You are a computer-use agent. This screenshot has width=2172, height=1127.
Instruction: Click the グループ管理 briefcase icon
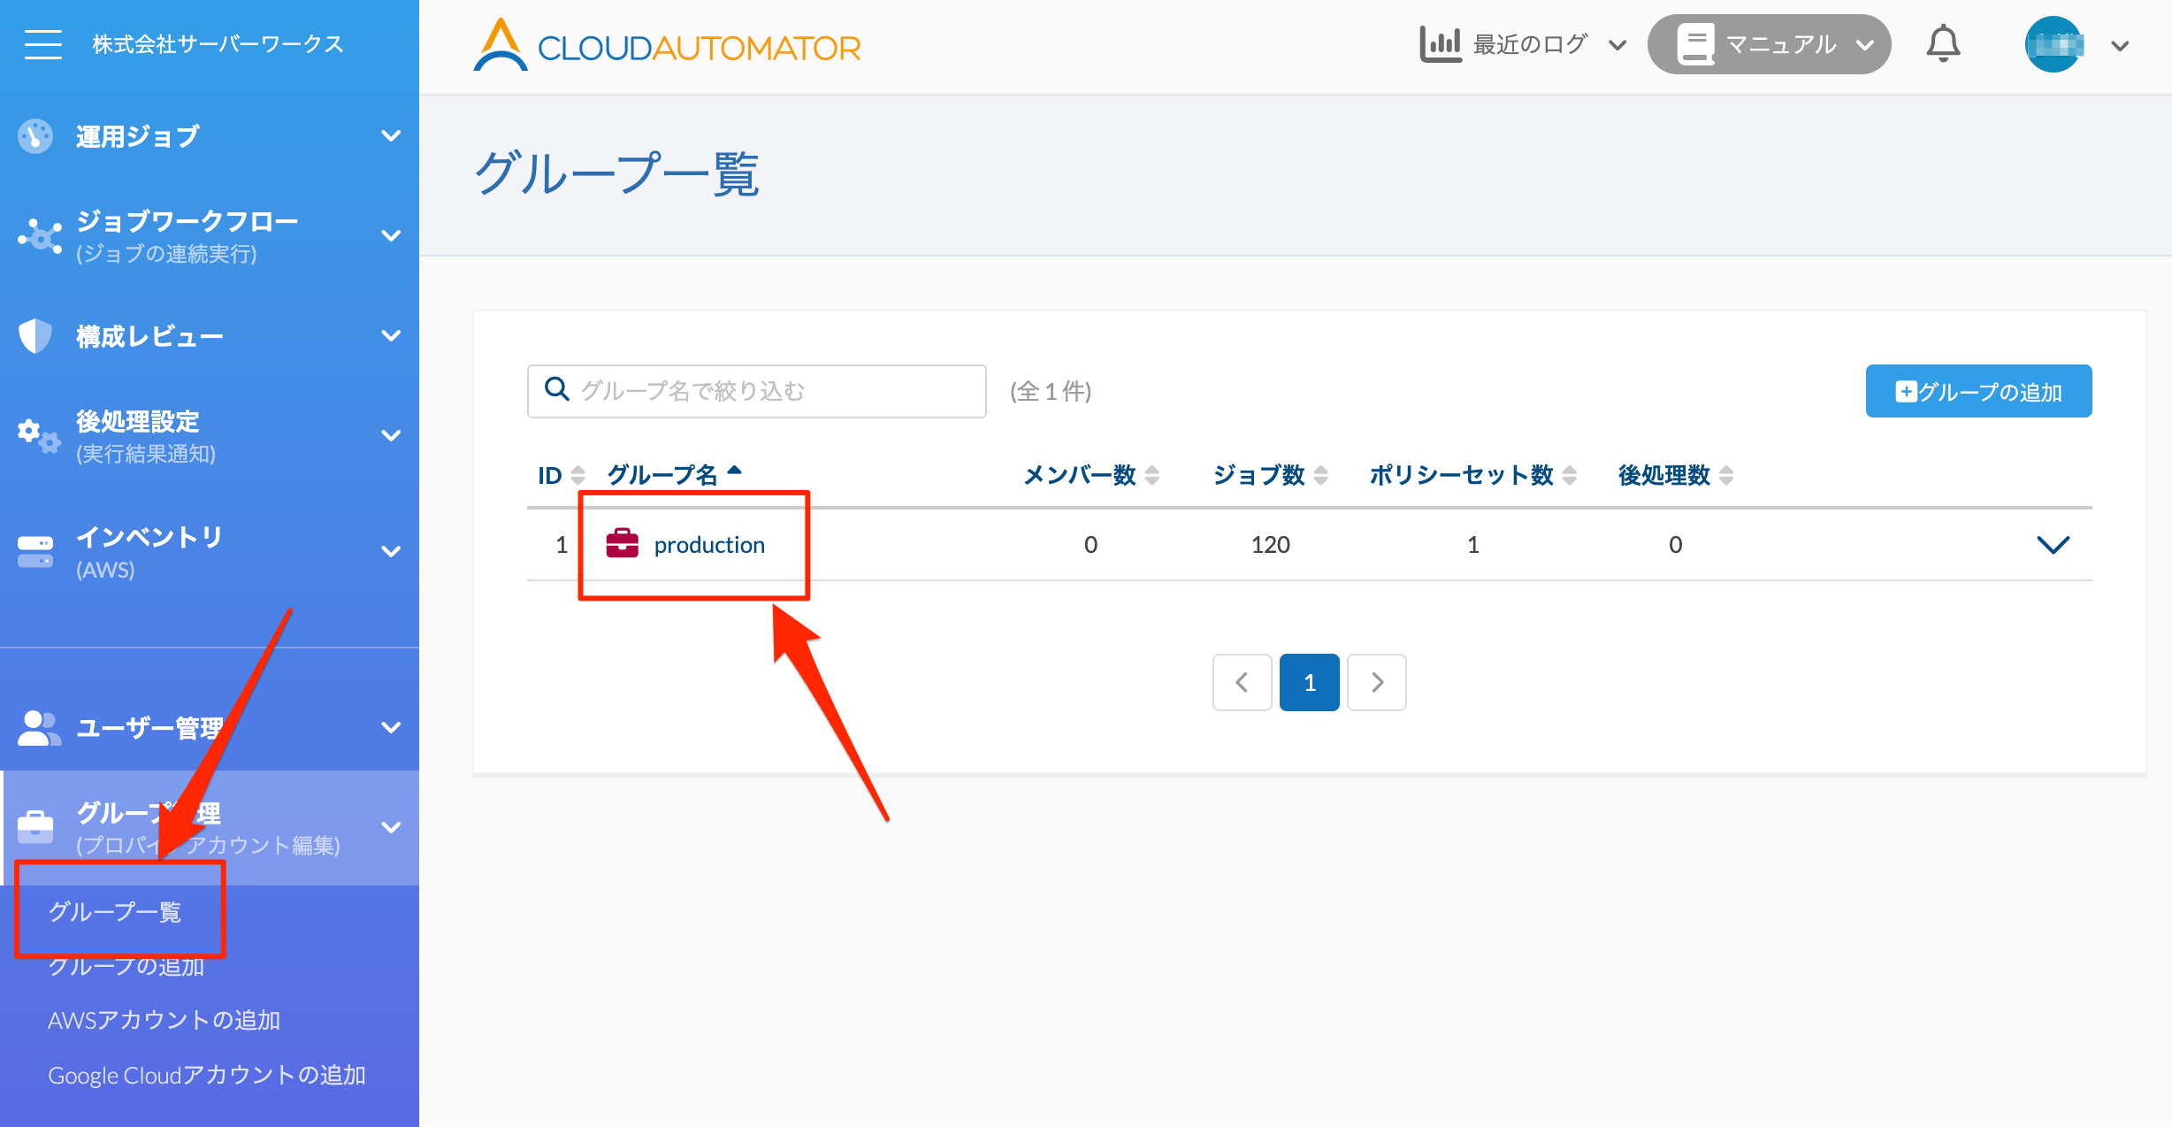click(35, 827)
